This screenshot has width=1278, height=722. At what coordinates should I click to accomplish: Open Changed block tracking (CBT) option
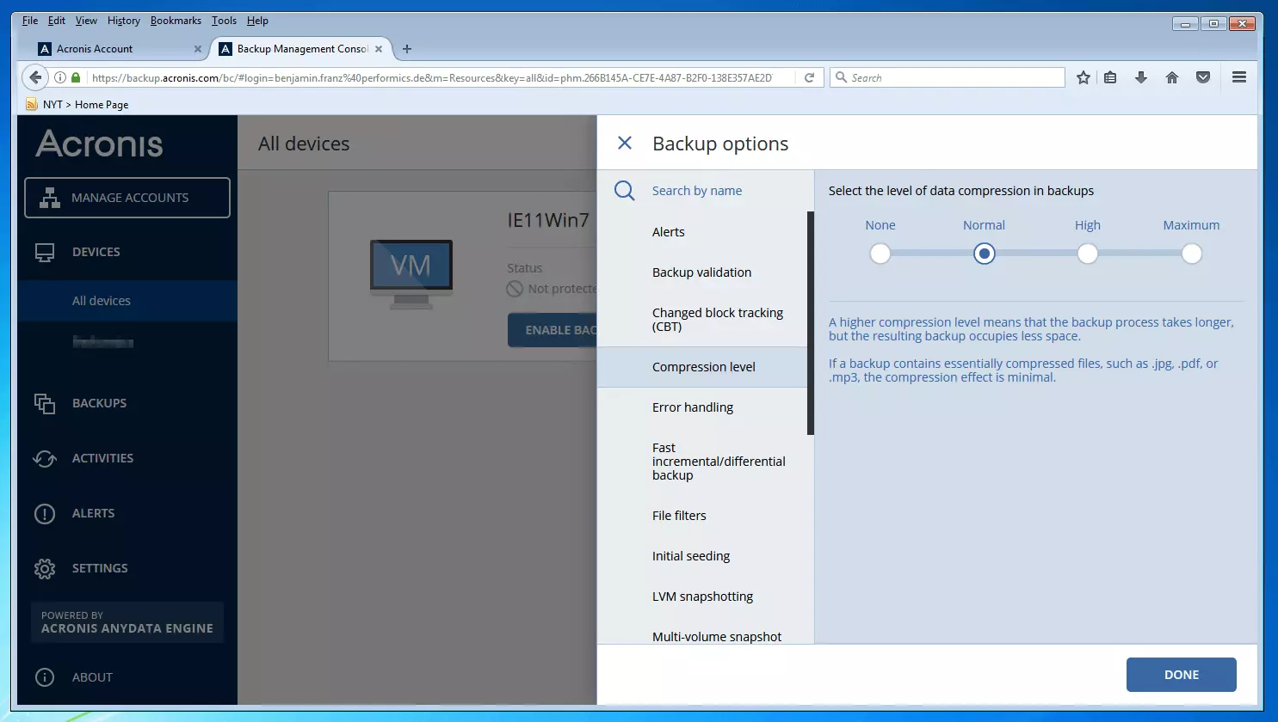click(x=702, y=320)
